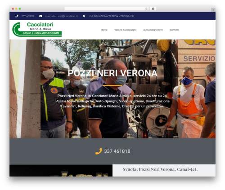Click the Via Palazzina 71 address text
The image size is (225, 190).
111,16
